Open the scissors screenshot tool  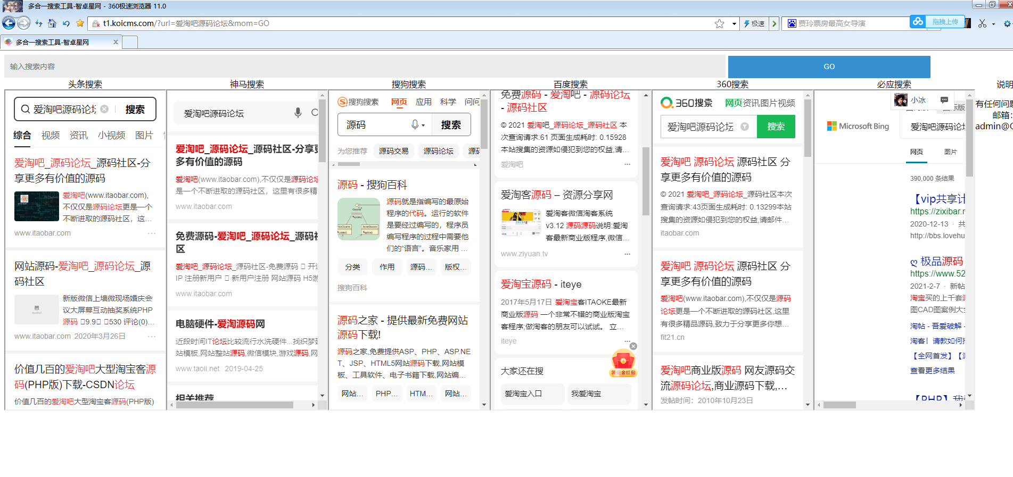pos(982,23)
